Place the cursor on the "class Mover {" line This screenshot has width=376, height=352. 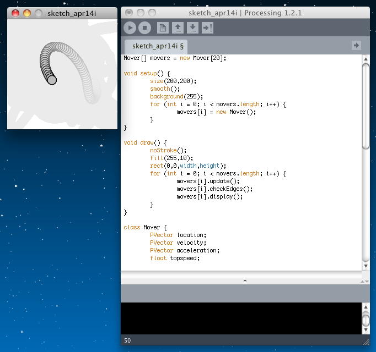[146, 227]
